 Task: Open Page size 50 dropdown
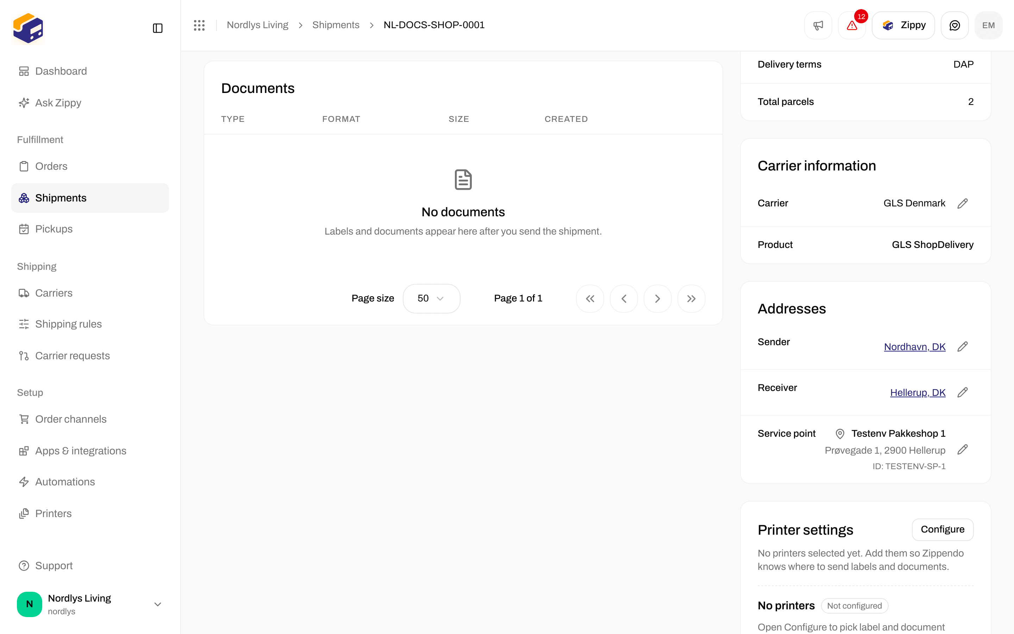431,299
